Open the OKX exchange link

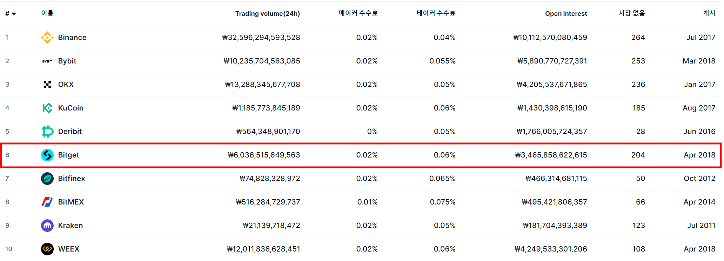pos(66,85)
